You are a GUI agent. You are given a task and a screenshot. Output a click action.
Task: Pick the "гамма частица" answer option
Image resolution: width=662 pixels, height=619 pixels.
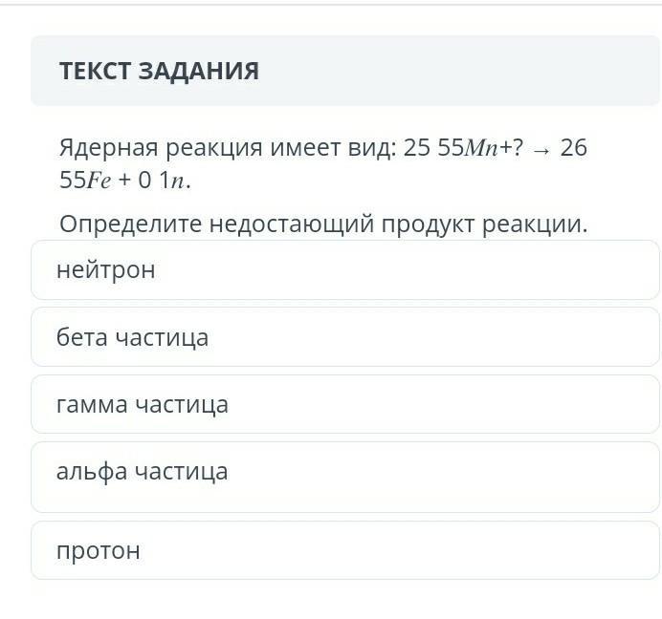(142, 404)
